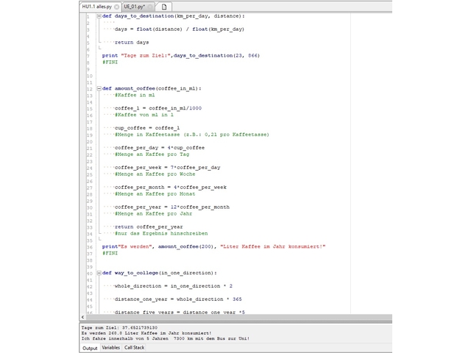Click line 'coffee_per_day = 4*cup_coffee'
Image resolution: width=471 pixels, height=353 pixels.
tap(160, 148)
